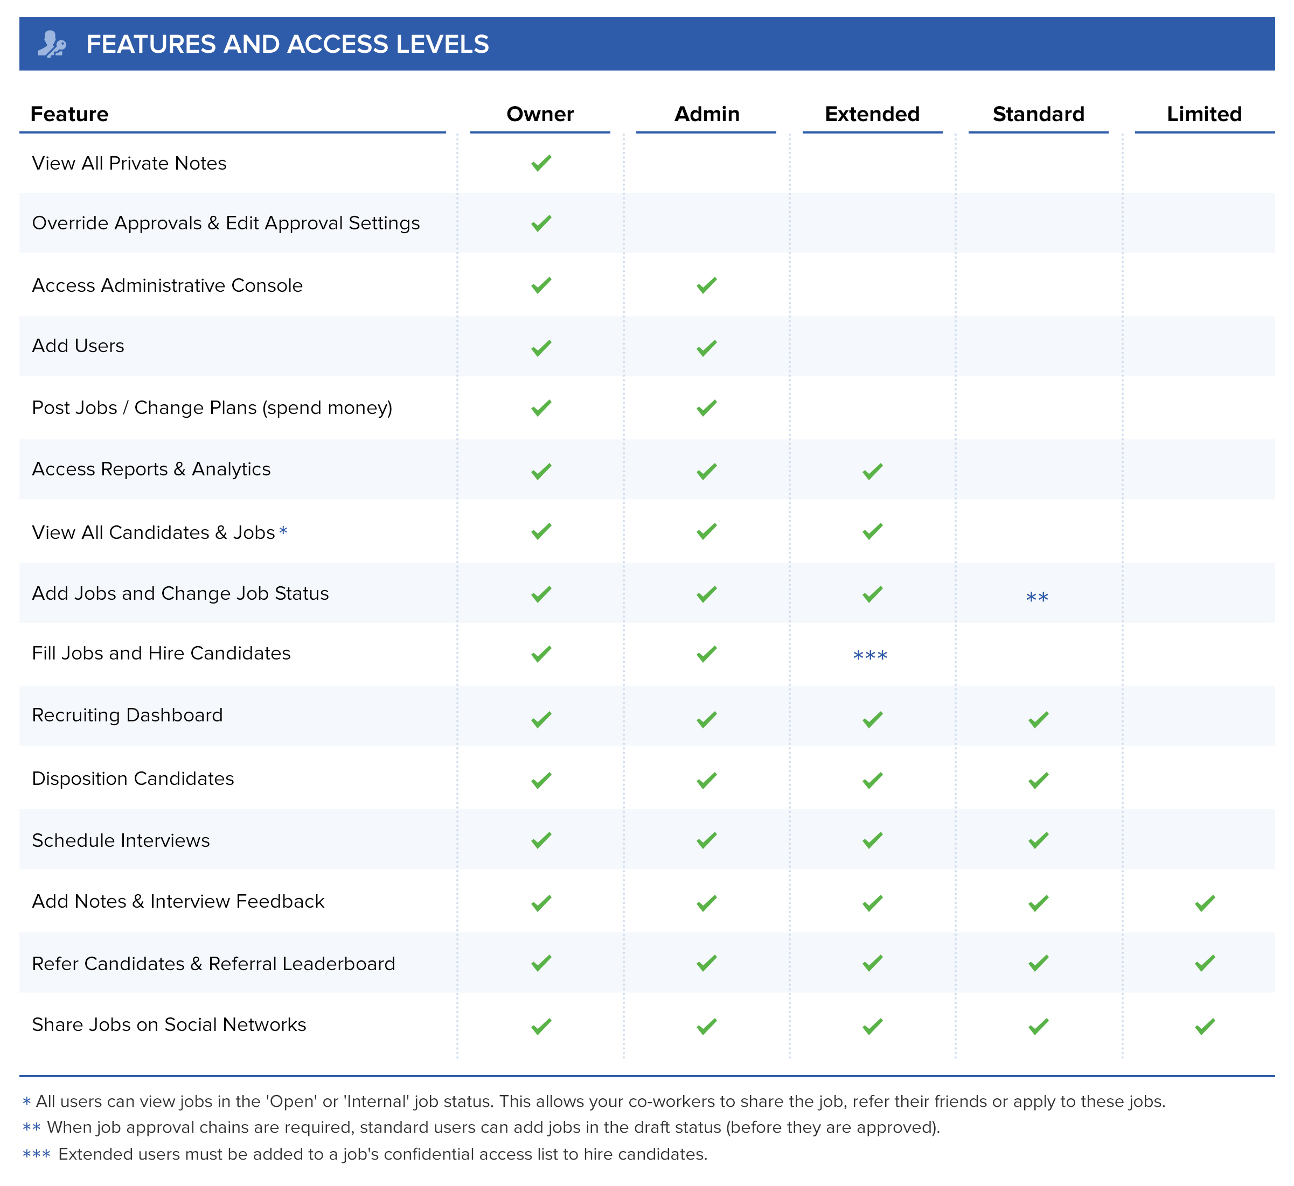The height and width of the screenshot is (1186, 1294).
Task: Select the Limited column header
Action: tap(1204, 114)
